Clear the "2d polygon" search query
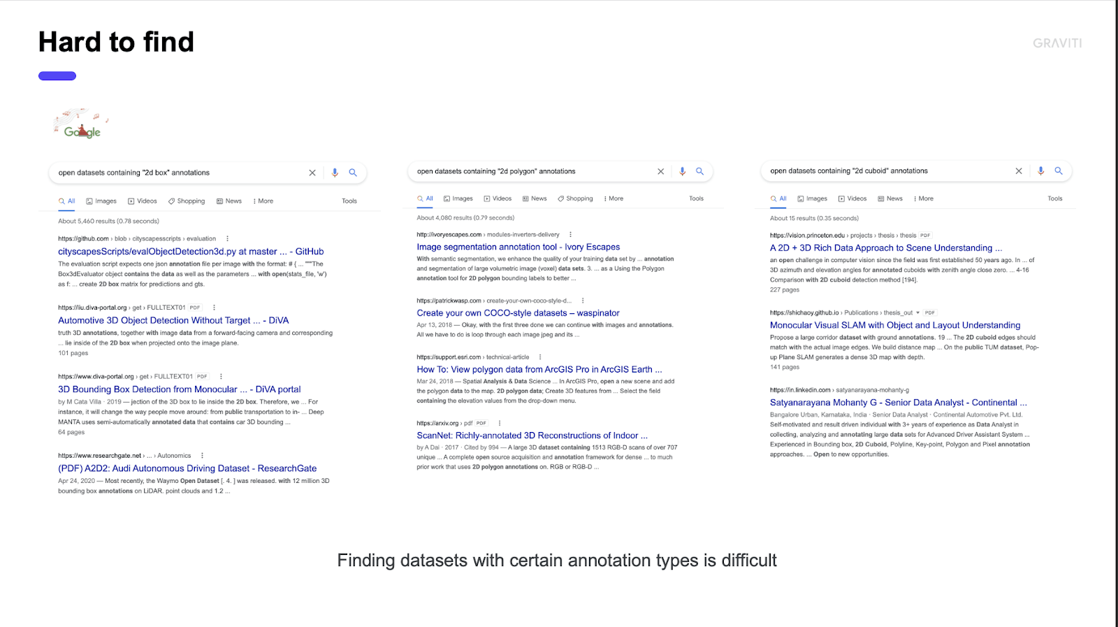Viewport: 1118px width, 627px height. click(660, 171)
